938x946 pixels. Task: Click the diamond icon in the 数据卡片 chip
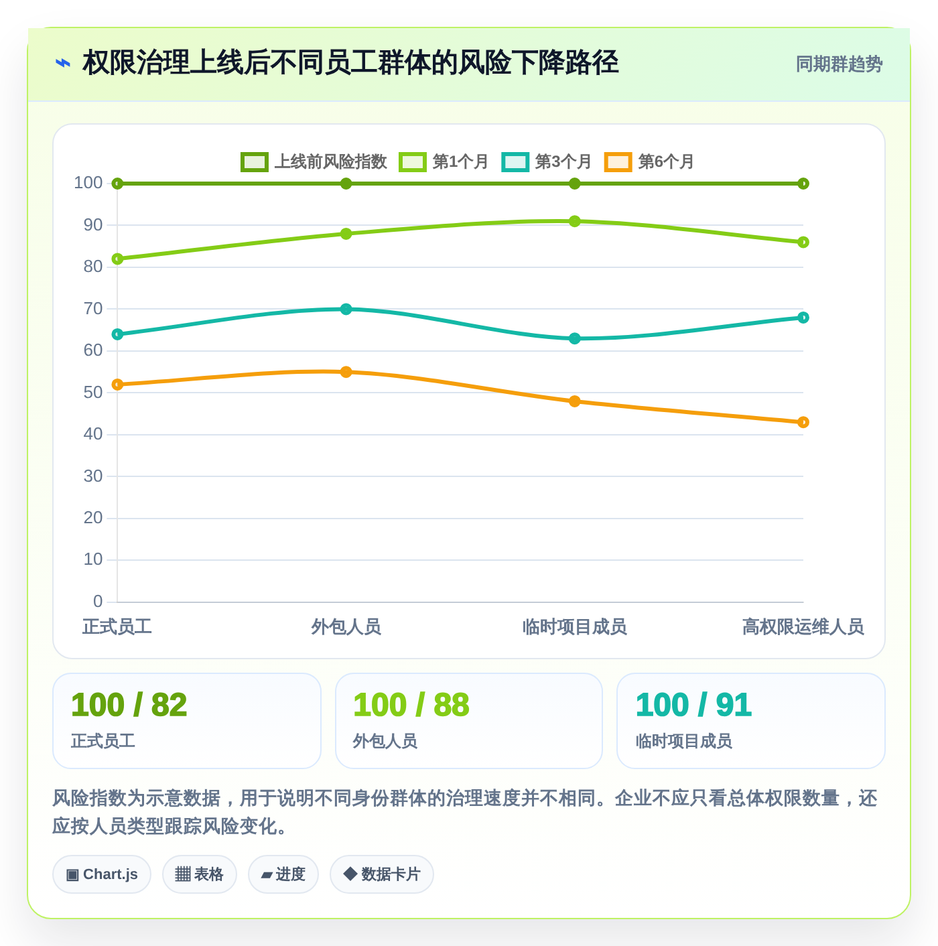(x=350, y=874)
